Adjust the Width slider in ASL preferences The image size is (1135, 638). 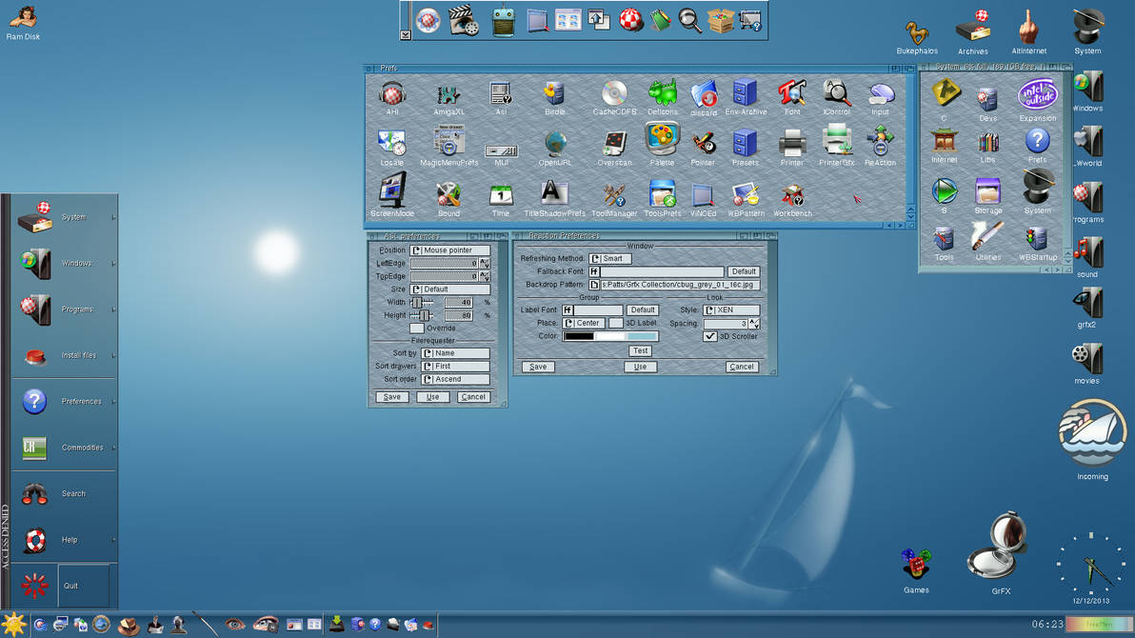421,303
